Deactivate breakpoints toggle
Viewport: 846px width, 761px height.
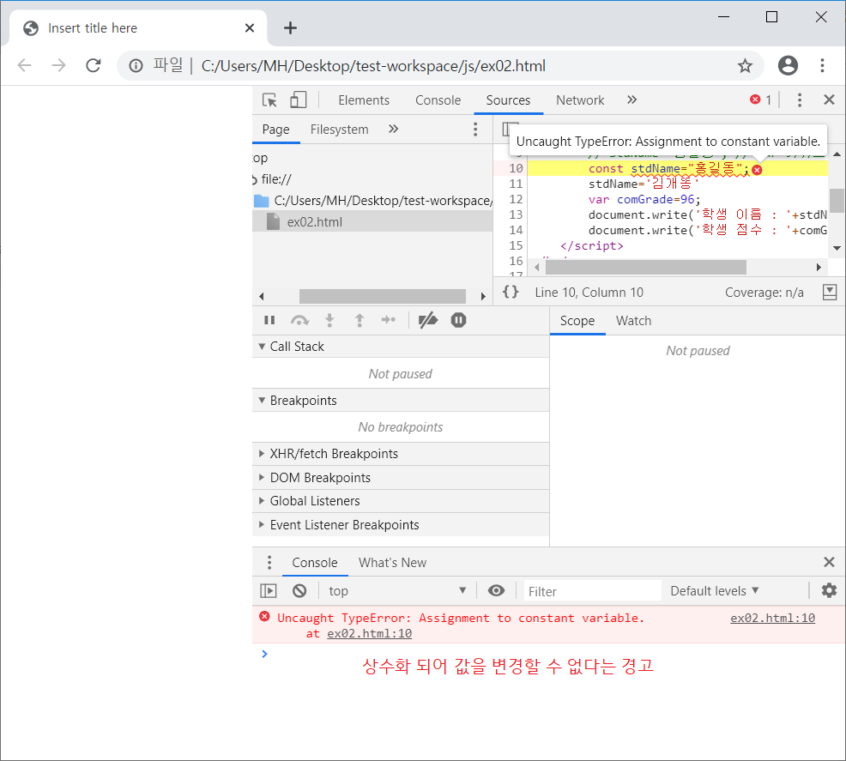pos(428,320)
